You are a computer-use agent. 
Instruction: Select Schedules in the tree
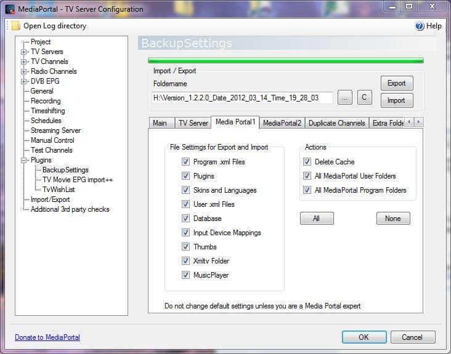click(x=46, y=121)
